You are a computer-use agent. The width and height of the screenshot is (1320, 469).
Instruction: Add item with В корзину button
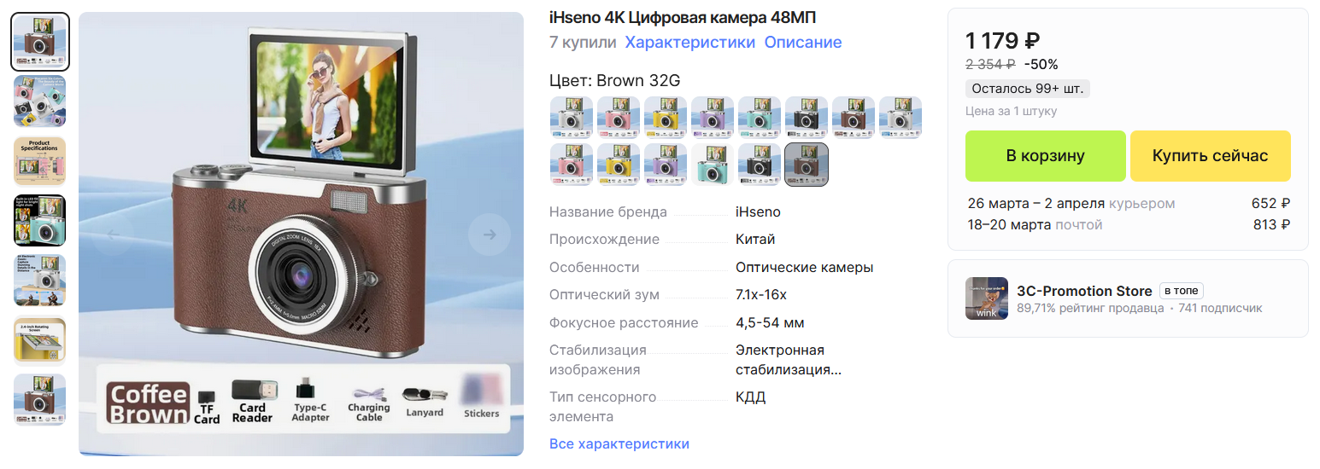(x=1046, y=156)
